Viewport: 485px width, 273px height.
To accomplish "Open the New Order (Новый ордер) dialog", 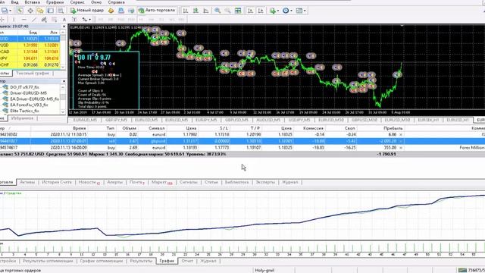I will pyautogui.click(x=87, y=11).
